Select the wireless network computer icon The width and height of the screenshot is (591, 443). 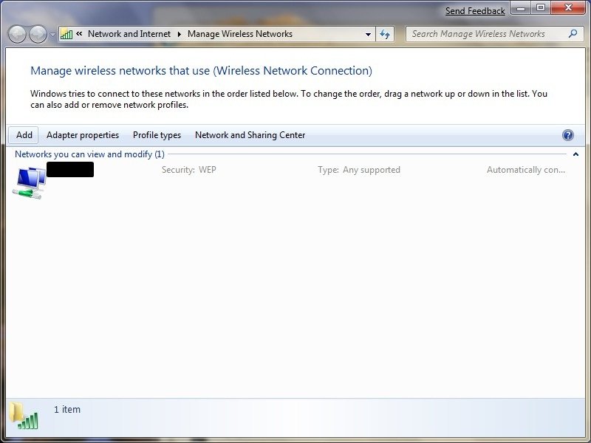coord(29,182)
